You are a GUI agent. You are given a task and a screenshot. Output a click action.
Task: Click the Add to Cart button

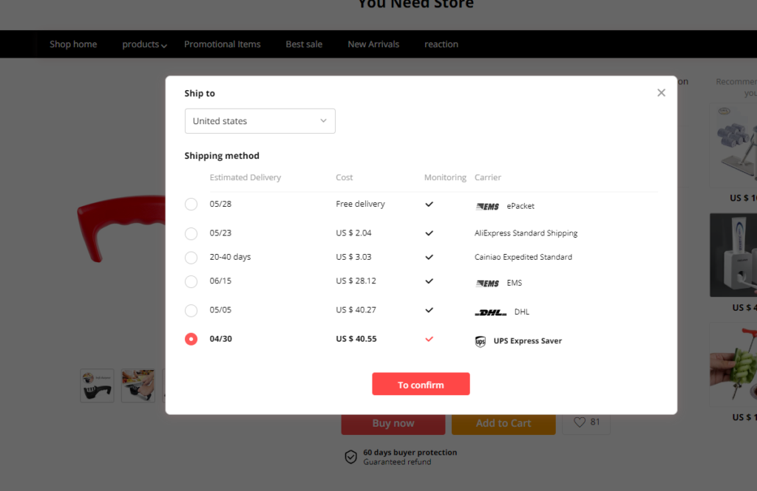point(503,423)
